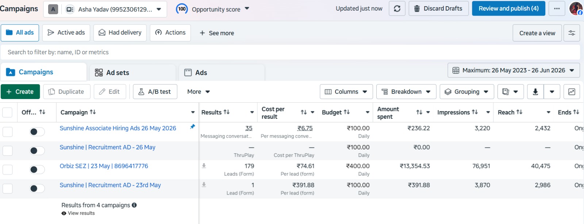Click See more views
584x224 pixels.
(x=217, y=33)
